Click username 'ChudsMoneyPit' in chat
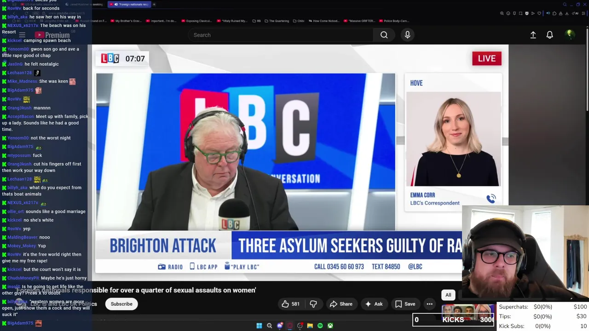 (23, 278)
